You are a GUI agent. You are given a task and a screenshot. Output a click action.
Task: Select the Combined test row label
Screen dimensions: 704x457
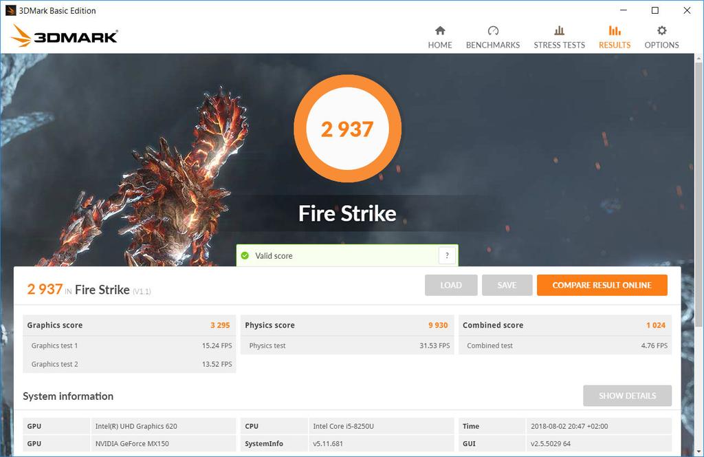pos(489,346)
